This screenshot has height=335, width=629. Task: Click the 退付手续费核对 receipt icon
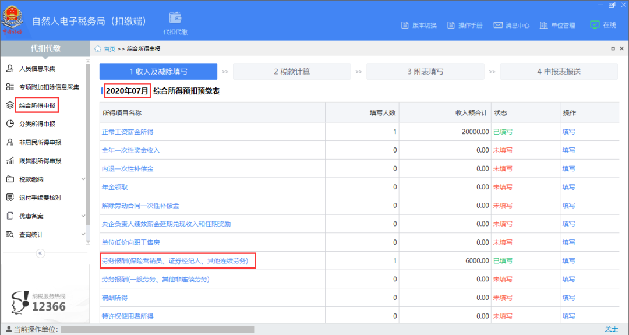click(x=10, y=198)
